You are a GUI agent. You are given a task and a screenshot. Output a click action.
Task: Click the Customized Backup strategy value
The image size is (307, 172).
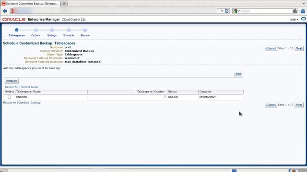click(79, 51)
